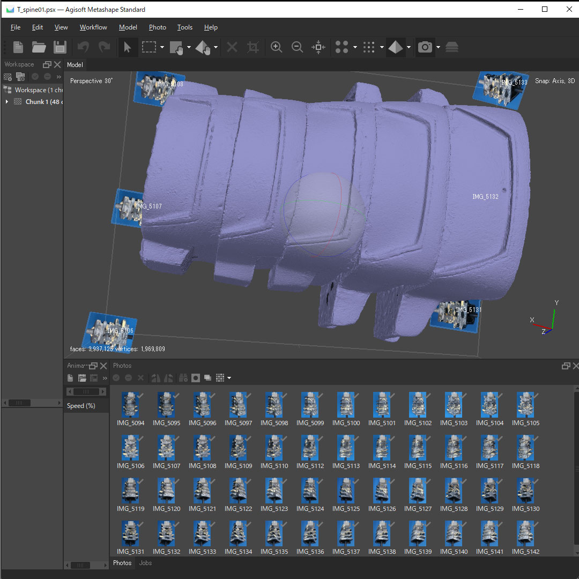Expand the Chunk 1 tree node
579x579 pixels.
(6, 101)
